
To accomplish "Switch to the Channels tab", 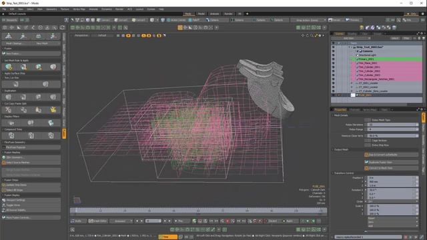I will 354,109.
